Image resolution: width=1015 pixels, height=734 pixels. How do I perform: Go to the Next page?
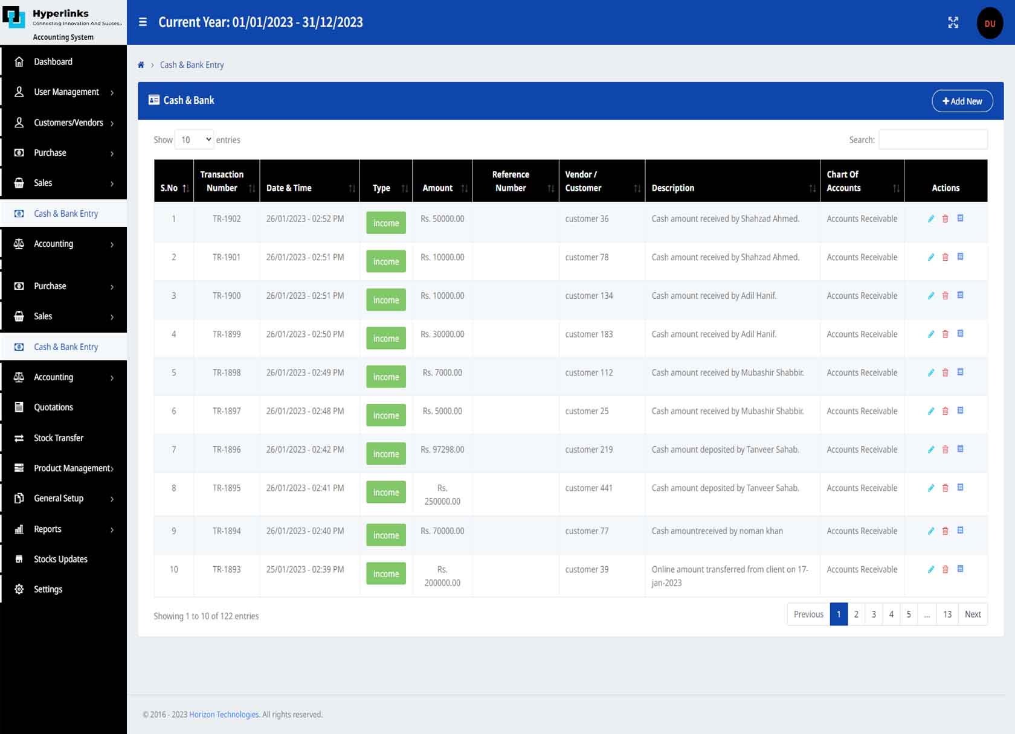(973, 614)
